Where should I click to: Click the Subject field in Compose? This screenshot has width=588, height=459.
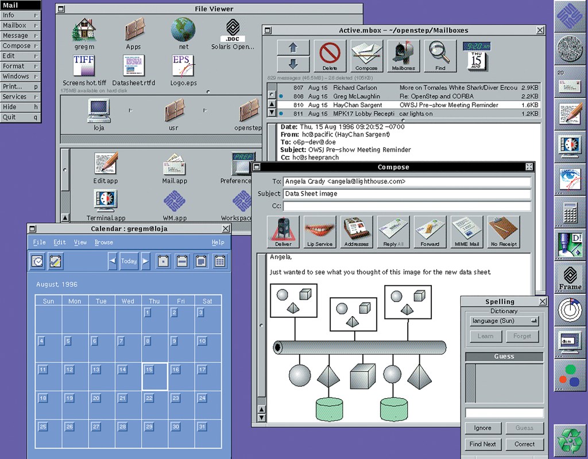point(407,194)
